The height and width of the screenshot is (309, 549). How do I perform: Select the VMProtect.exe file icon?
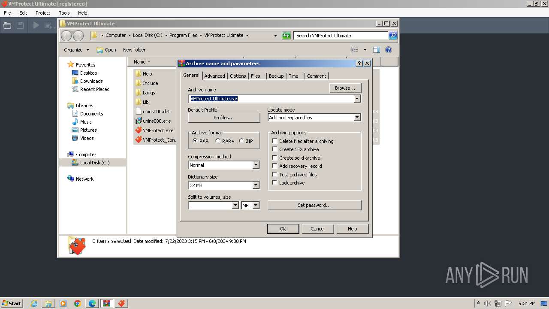(138, 130)
